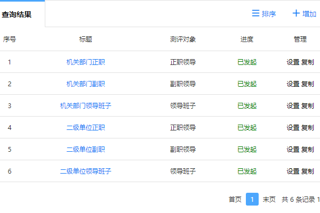Click the 增加 plus icon
The width and height of the screenshot is (320, 213).
tap(296, 13)
